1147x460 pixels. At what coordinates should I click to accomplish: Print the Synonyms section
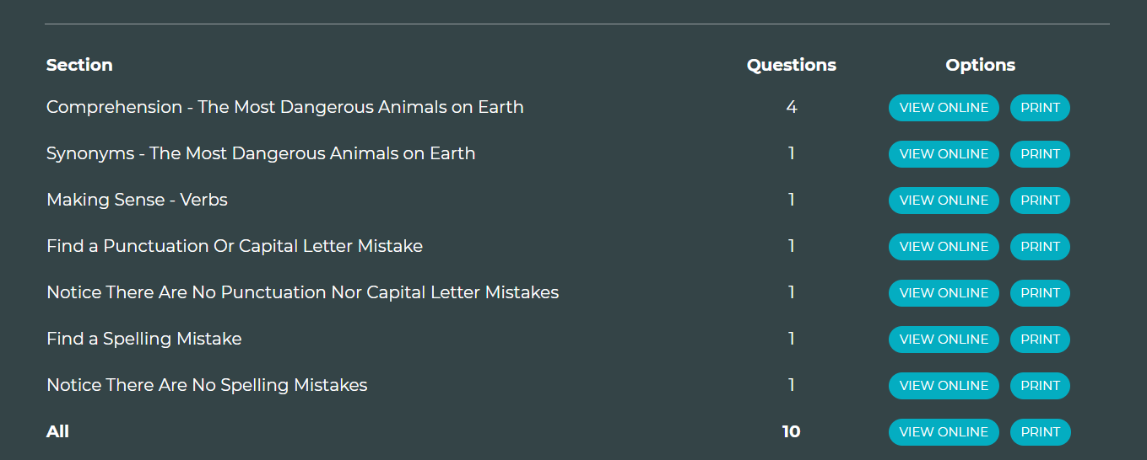(x=1040, y=154)
